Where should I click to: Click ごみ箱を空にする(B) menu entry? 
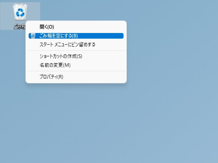pos(76,36)
